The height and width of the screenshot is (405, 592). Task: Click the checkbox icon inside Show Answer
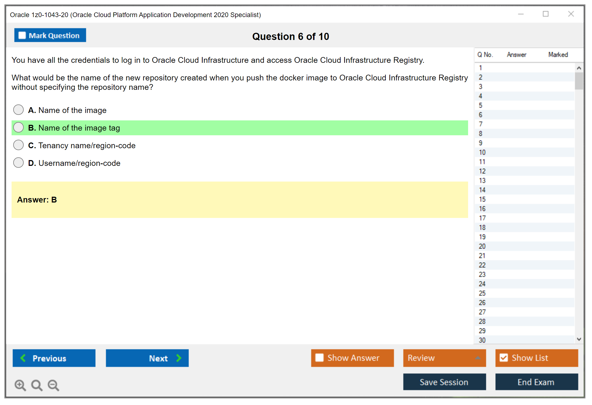click(319, 358)
